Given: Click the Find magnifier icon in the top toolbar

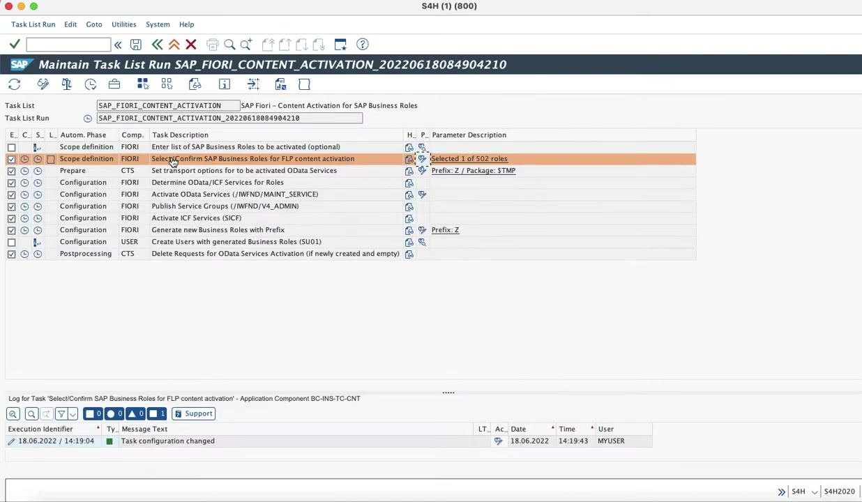Looking at the screenshot, I should (x=229, y=45).
